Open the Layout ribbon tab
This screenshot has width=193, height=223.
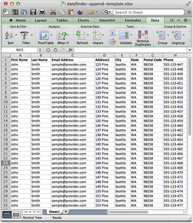click(40, 21)
